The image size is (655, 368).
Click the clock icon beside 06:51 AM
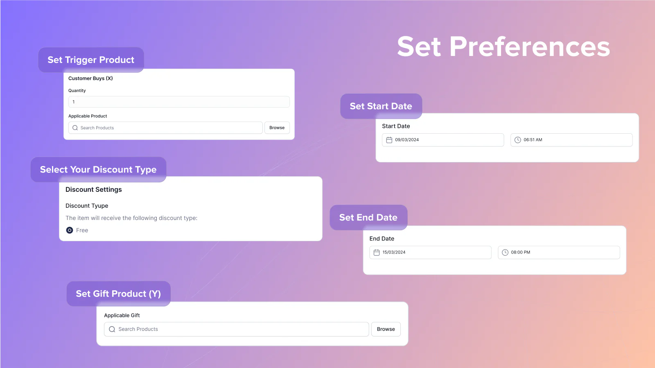[x=518, y=140]
